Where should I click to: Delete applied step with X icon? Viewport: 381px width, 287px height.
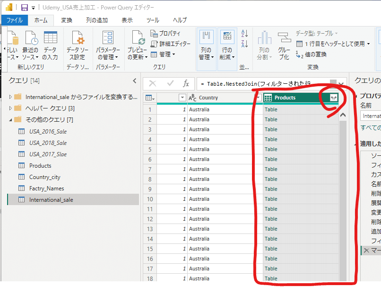[x=366, y=250]
